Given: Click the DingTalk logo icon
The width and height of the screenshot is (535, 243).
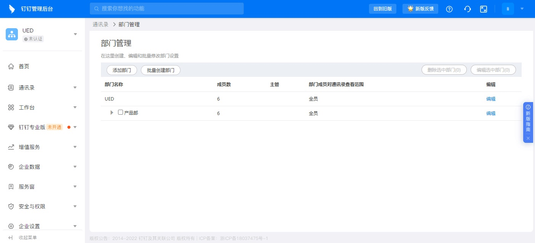Looking at the screenshot, I should [12, 9].
